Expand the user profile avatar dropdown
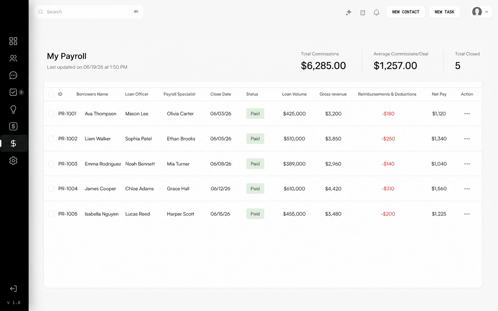 pyautogui.click(x=481, y=12)
